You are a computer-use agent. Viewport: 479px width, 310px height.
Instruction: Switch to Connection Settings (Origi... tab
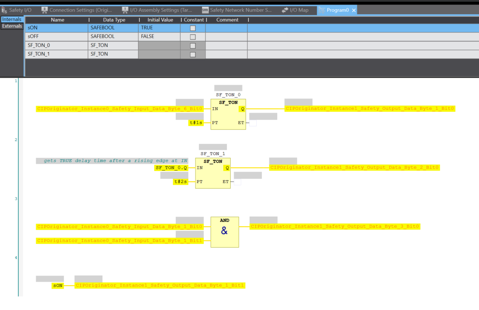point(77,10)
